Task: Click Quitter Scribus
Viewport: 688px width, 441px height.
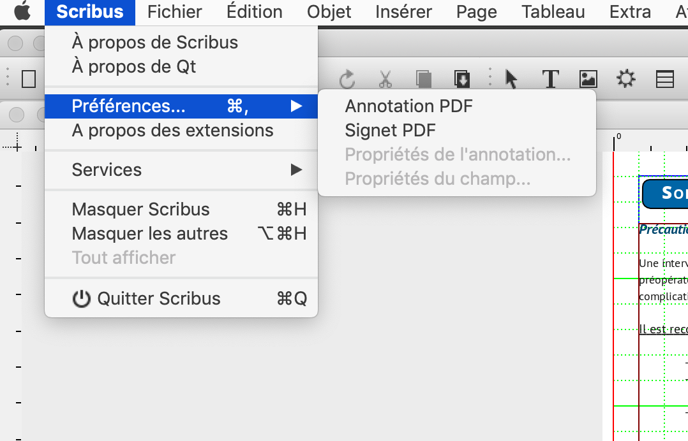Action: [158, 298]
